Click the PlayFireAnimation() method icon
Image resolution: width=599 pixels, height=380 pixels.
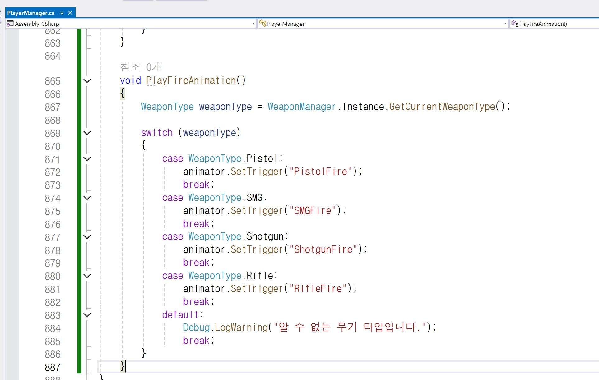[x=515, y=24]
